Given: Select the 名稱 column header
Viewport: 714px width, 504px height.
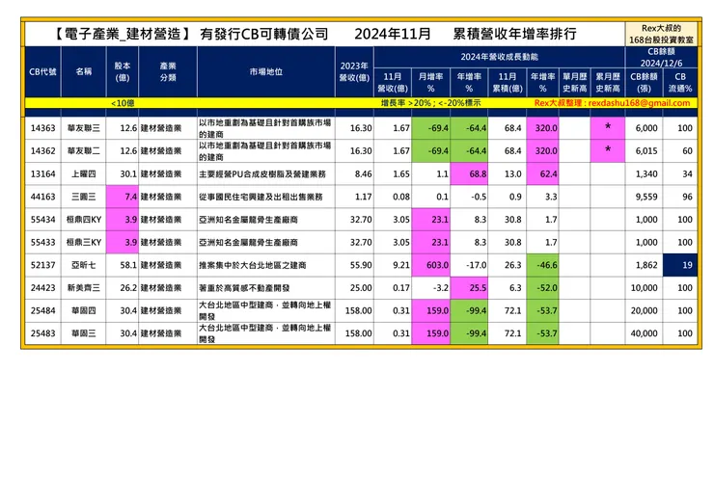Looking at the screenshot, I should click(83, 72).
